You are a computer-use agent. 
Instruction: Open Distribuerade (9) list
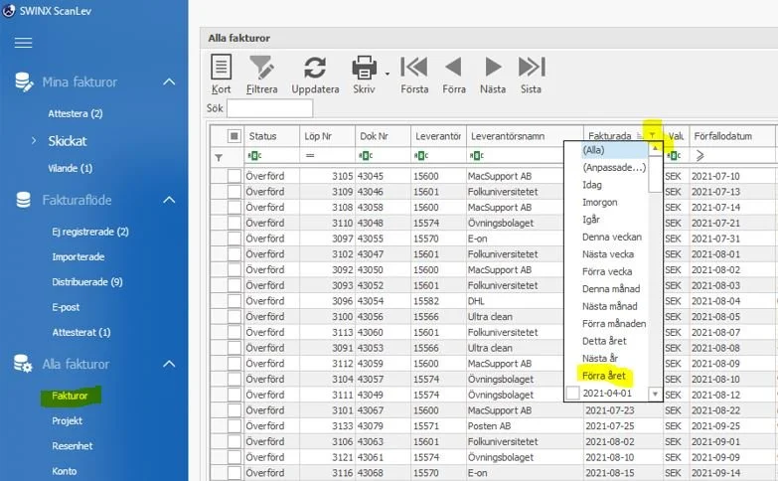pos(87,282)
